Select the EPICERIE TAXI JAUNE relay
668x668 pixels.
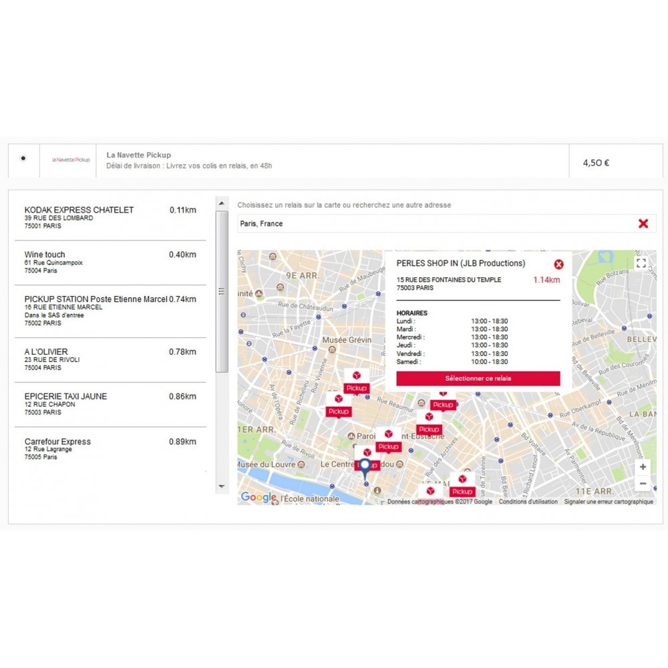coord(110,404)
